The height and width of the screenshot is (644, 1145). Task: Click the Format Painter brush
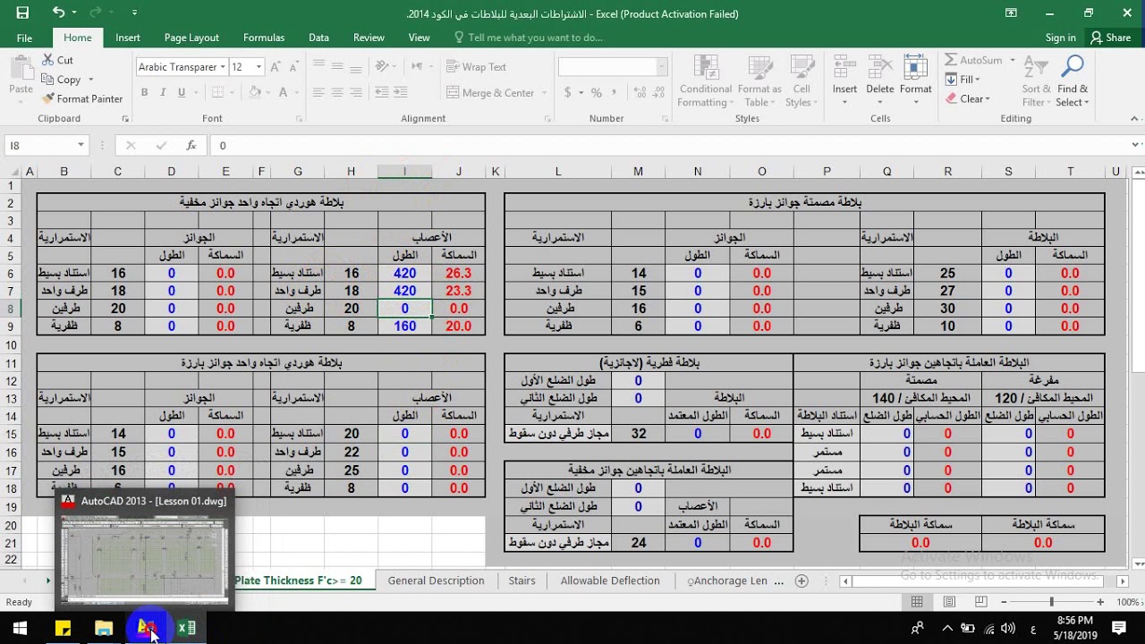[48, 98]
